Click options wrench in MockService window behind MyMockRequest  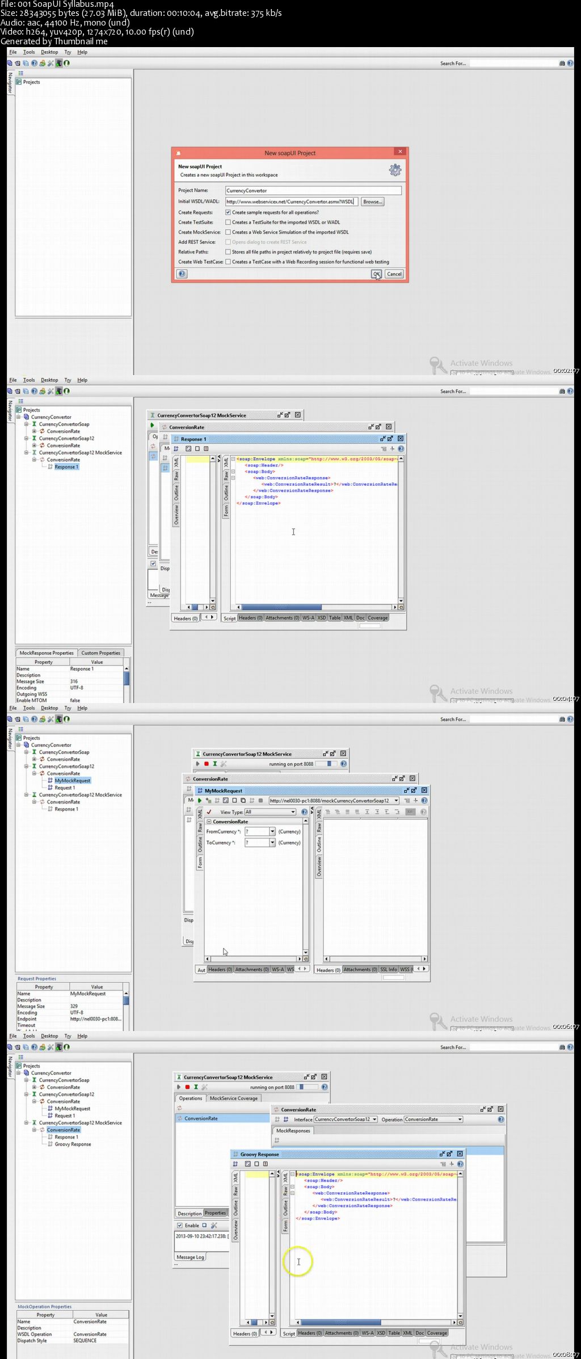pyautogui.click(x=223, y=764)
